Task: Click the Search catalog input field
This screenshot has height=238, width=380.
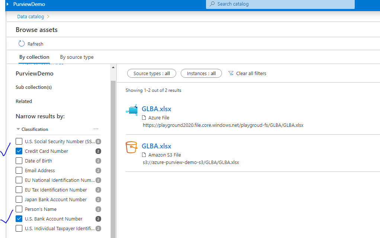Action: (280, 4)
